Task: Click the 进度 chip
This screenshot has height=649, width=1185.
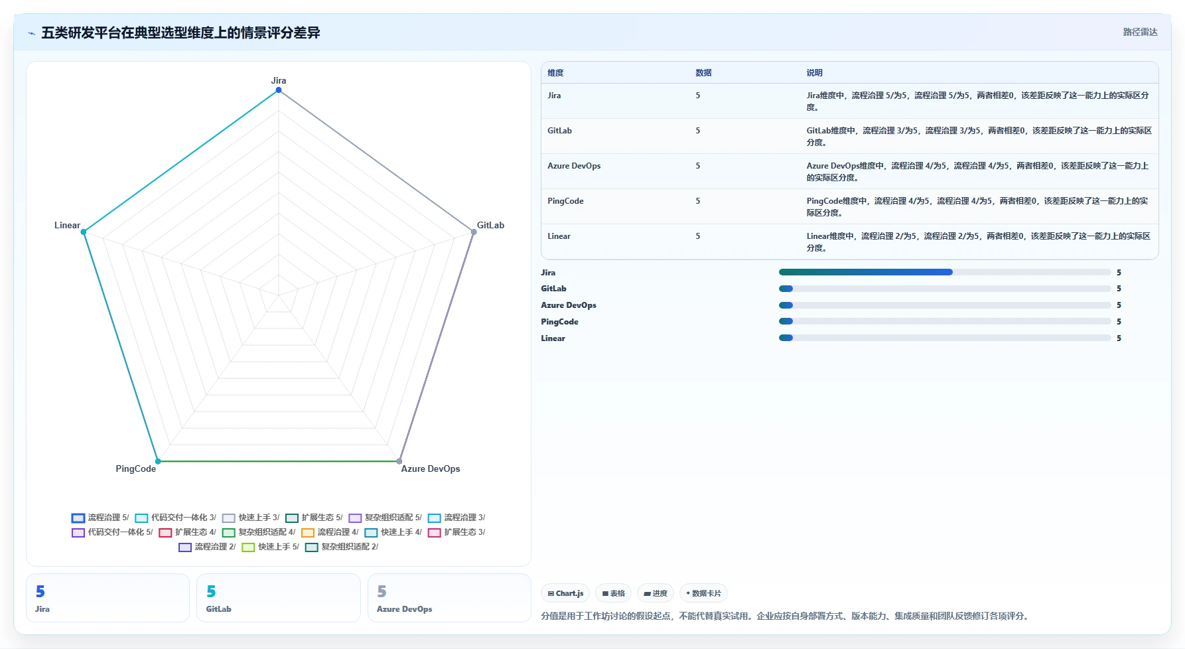Action: [656, 593]
